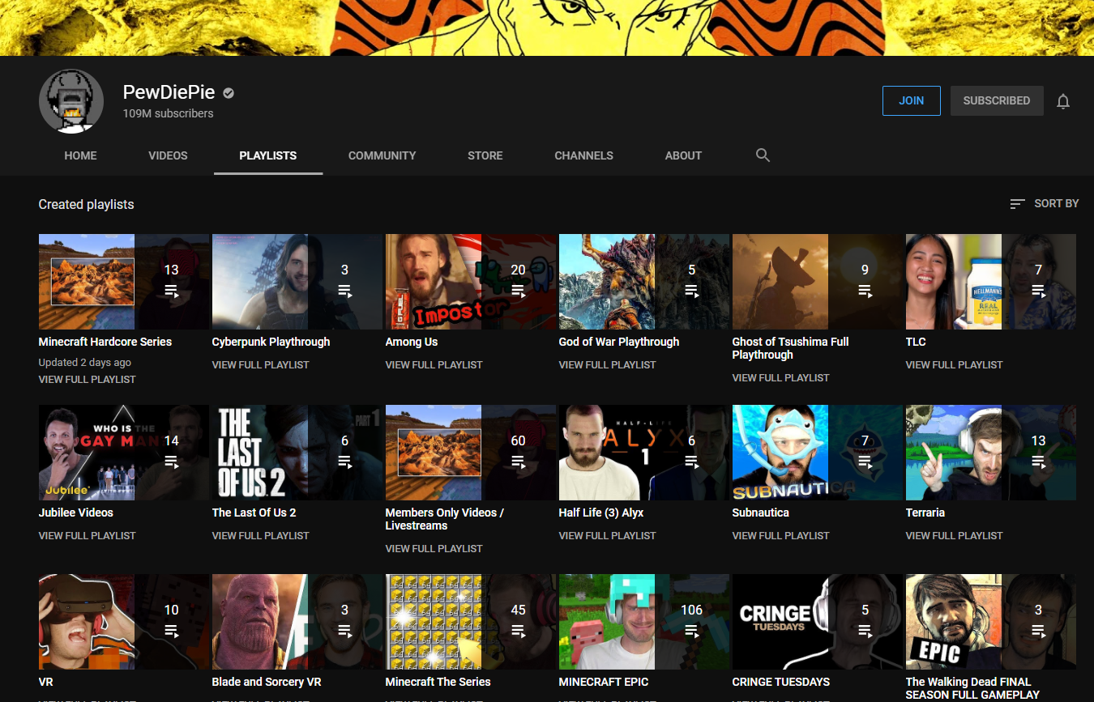Open the Blade and Sorcery VR title

[x=267, y=682]
